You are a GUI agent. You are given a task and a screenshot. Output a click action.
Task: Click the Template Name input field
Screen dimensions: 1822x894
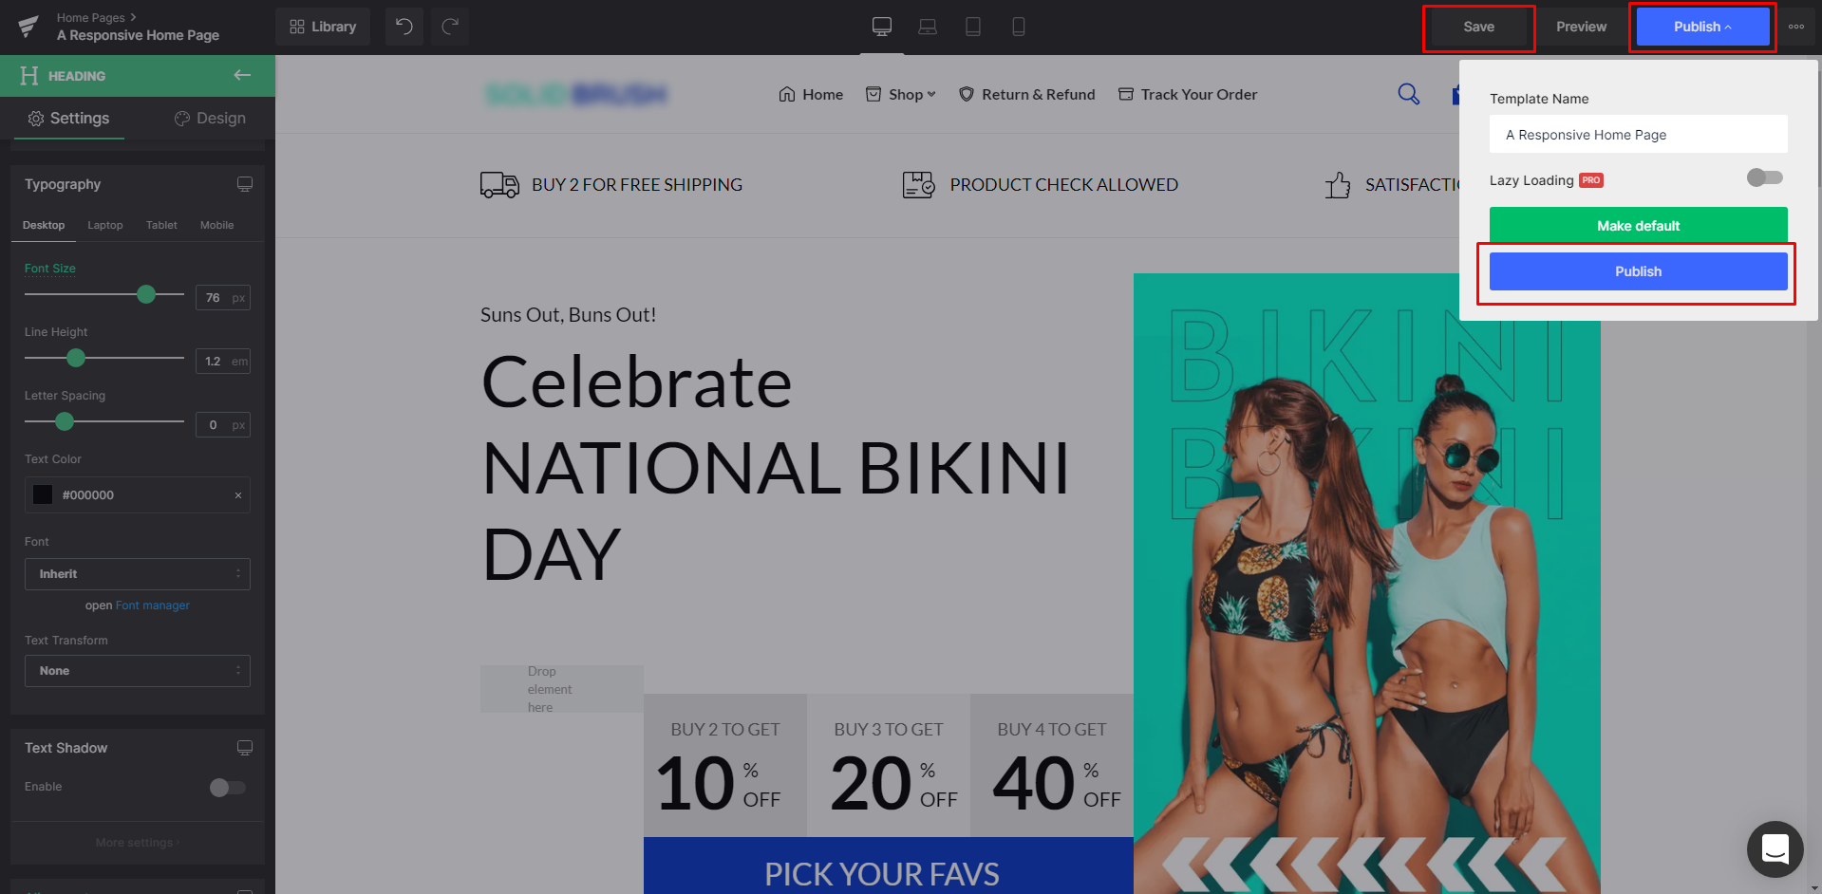point(1638,135)
